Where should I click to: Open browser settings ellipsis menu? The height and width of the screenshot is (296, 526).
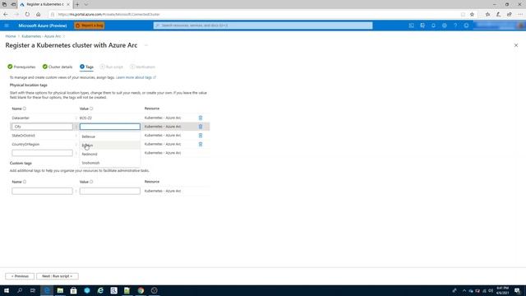520,15
